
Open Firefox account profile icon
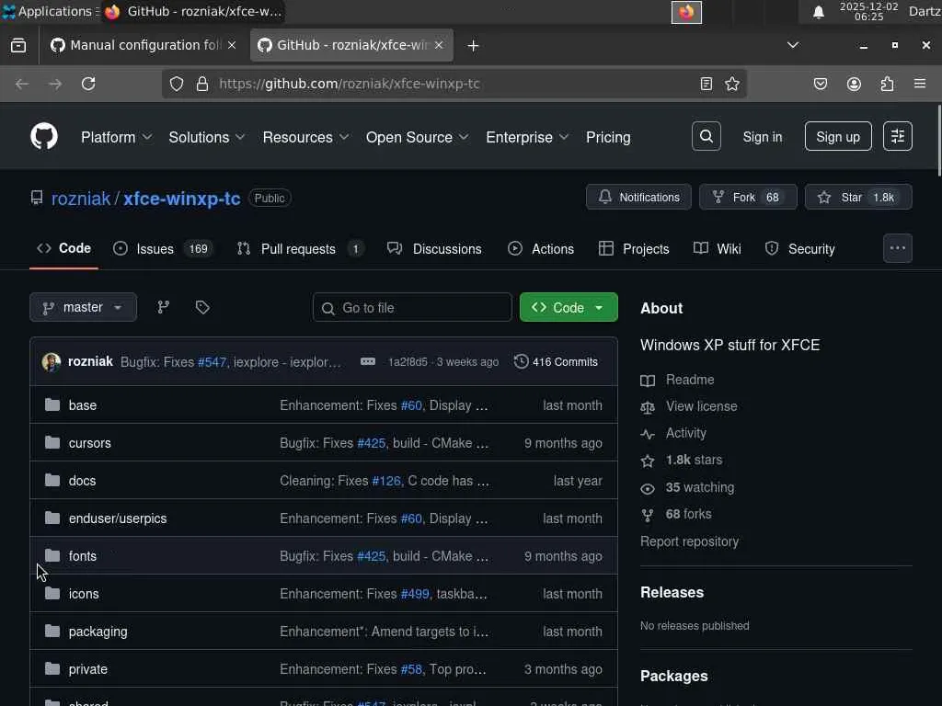[854, 84]
